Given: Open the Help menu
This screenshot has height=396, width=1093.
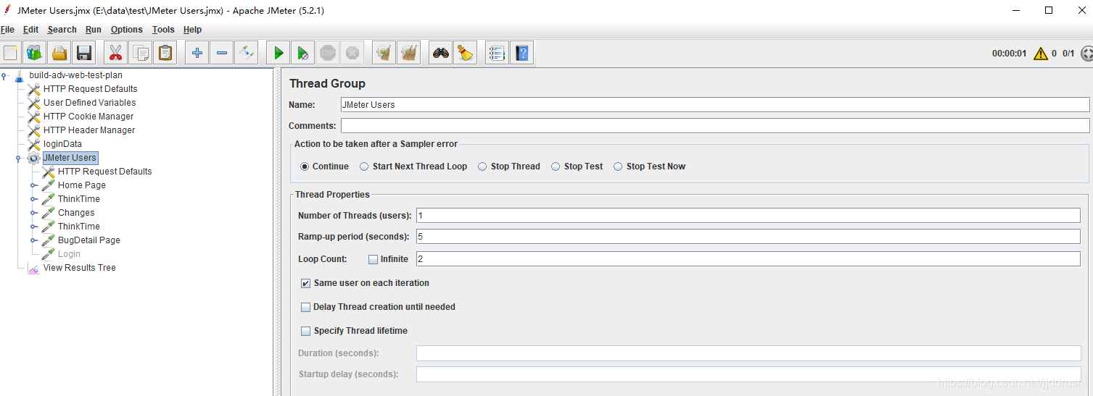Looking at the screenshot, I should (192, 30).
